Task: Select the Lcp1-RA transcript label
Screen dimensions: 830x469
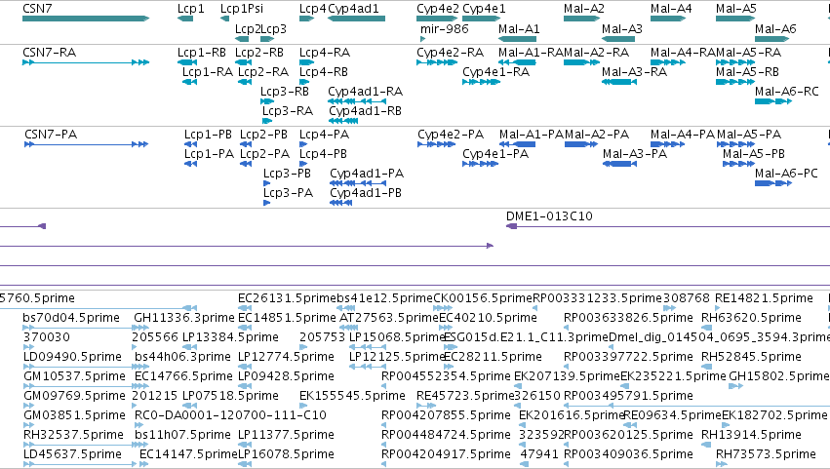Action: (x=208, y=72)
